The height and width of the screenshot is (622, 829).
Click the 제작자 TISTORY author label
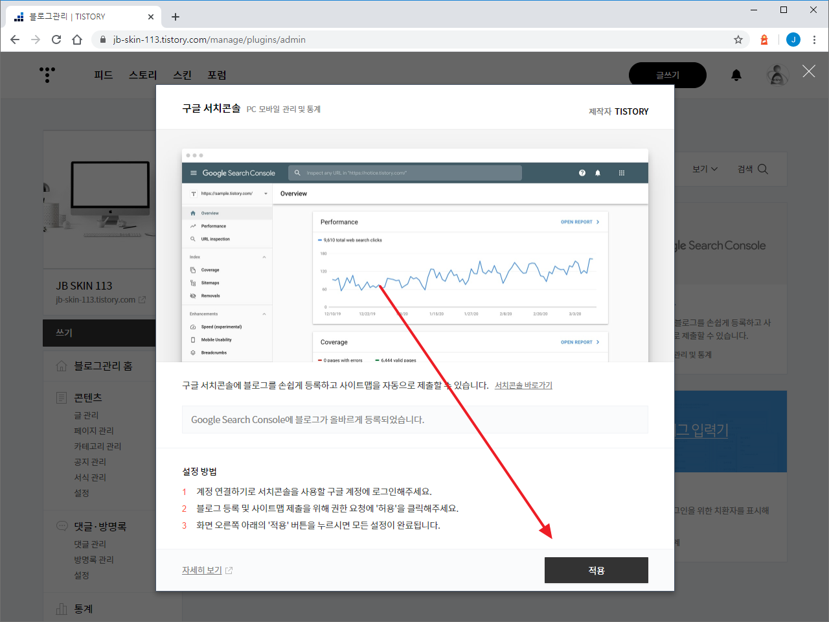coord(619,111)
